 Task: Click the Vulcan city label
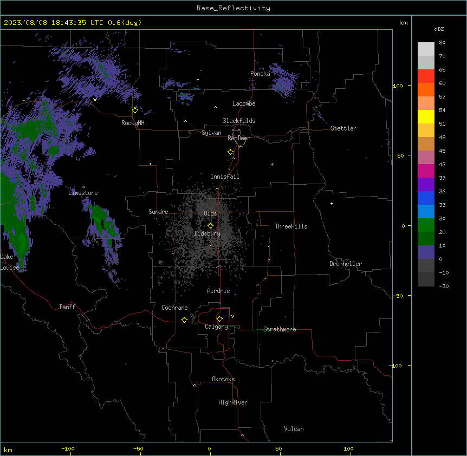294,429
